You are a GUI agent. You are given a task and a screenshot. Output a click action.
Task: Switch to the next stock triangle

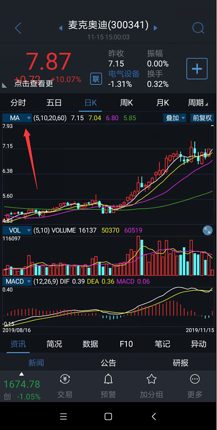(156, 28)
